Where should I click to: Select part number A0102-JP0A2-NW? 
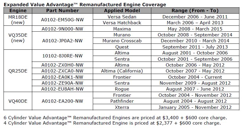point(62,41)
